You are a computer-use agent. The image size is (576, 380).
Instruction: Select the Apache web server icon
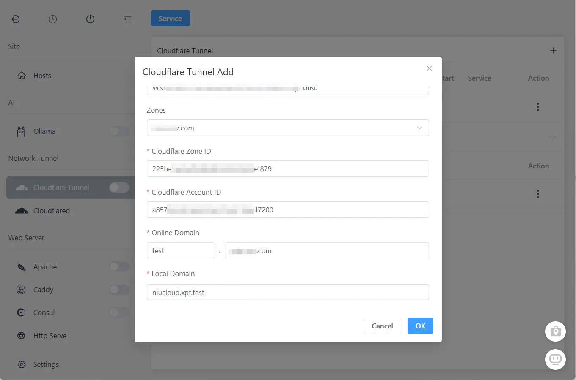tap(22, 266)
